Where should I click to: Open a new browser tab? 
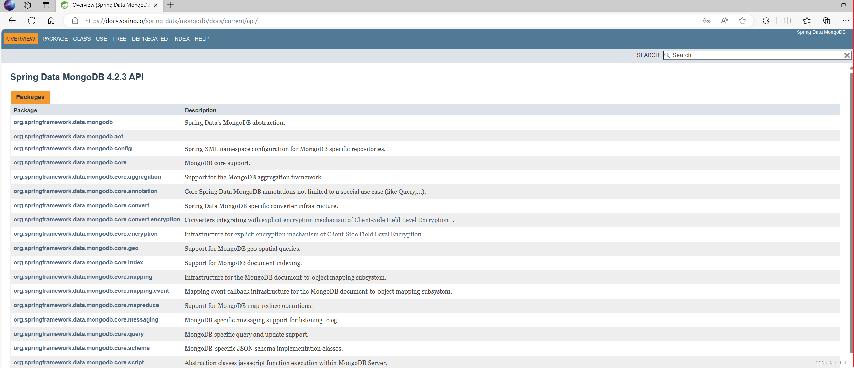coord(170,5)
